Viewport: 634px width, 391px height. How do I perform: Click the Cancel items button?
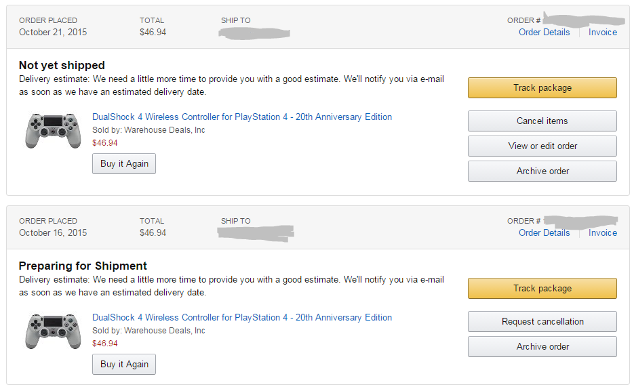point(542,121)
